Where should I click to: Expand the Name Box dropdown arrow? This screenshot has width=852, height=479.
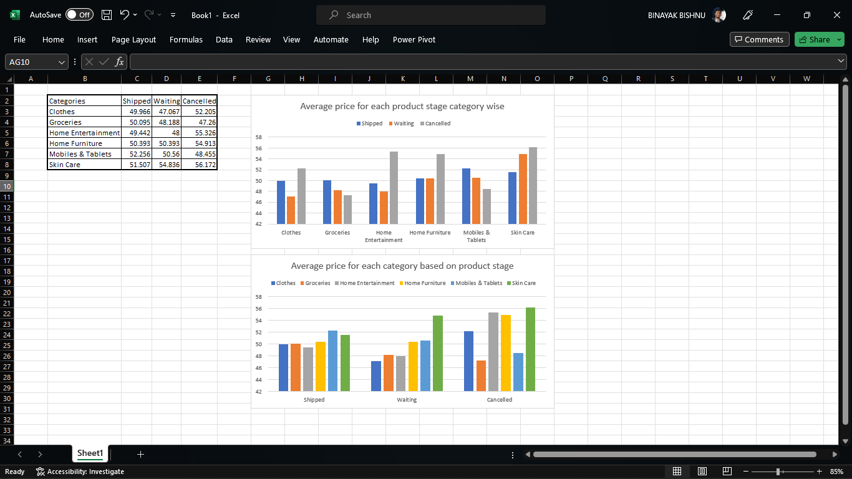61,62
